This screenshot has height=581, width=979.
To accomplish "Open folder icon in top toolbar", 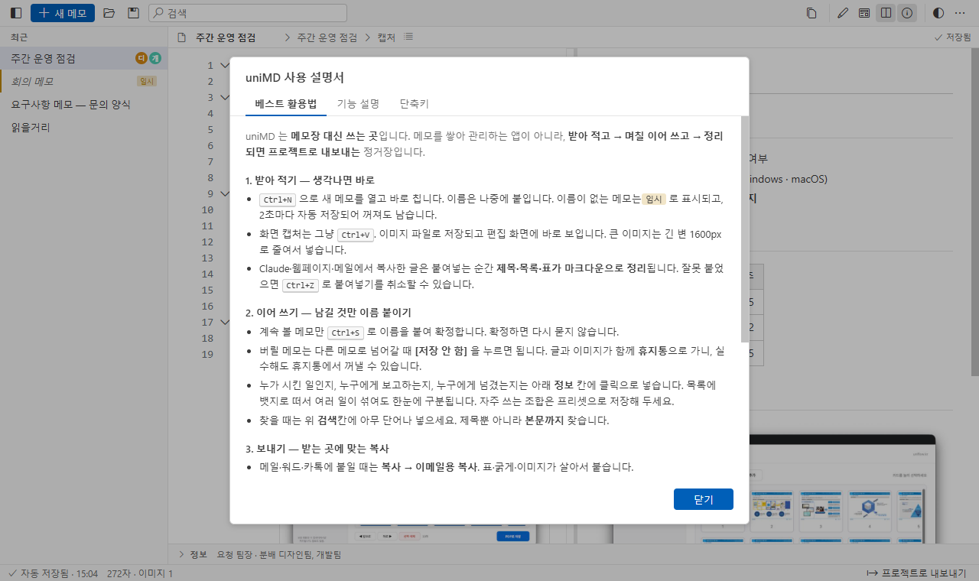I will [x=109, y=13].
